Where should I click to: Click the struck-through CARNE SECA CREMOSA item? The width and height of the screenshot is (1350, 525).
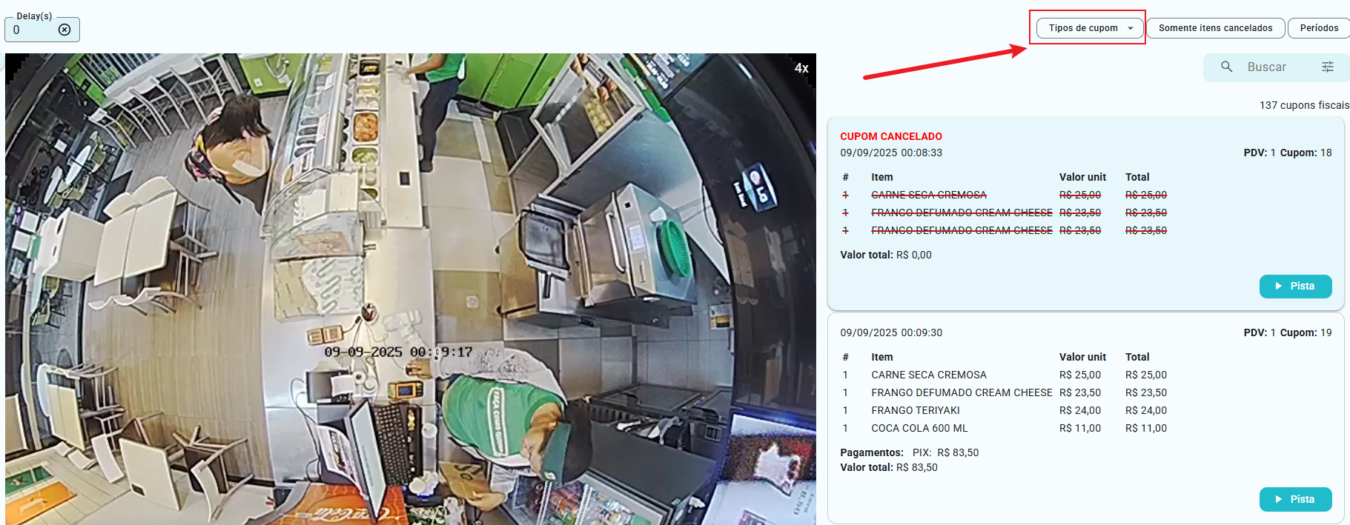point(928,195)
